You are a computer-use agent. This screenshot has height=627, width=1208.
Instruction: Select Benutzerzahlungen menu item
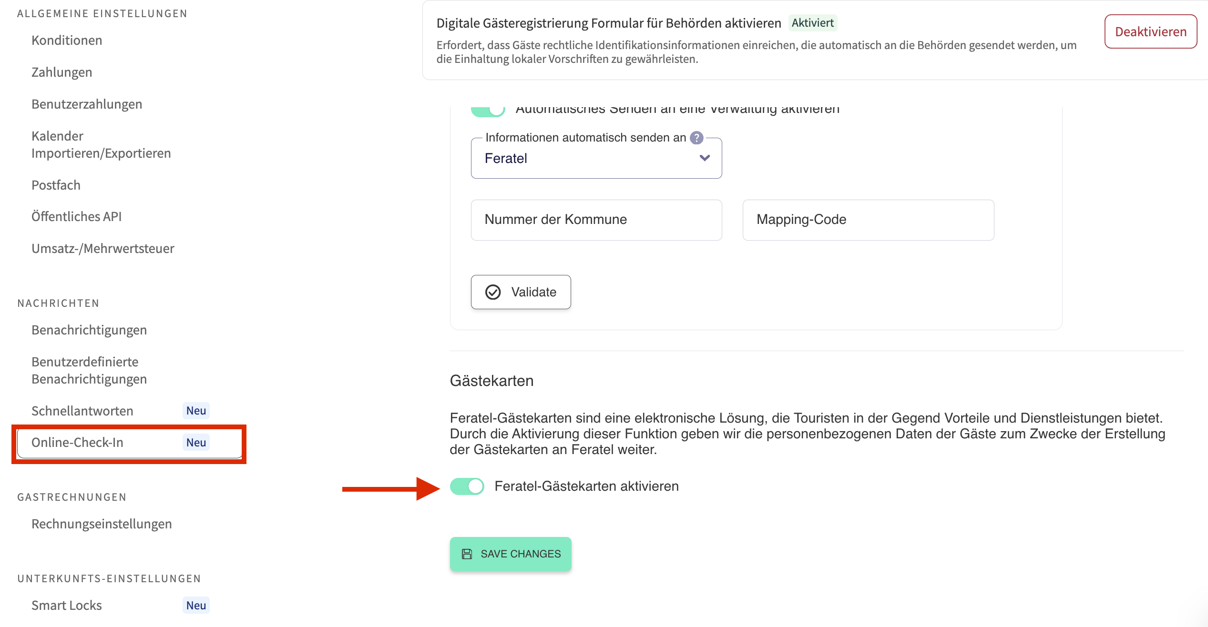87,104
